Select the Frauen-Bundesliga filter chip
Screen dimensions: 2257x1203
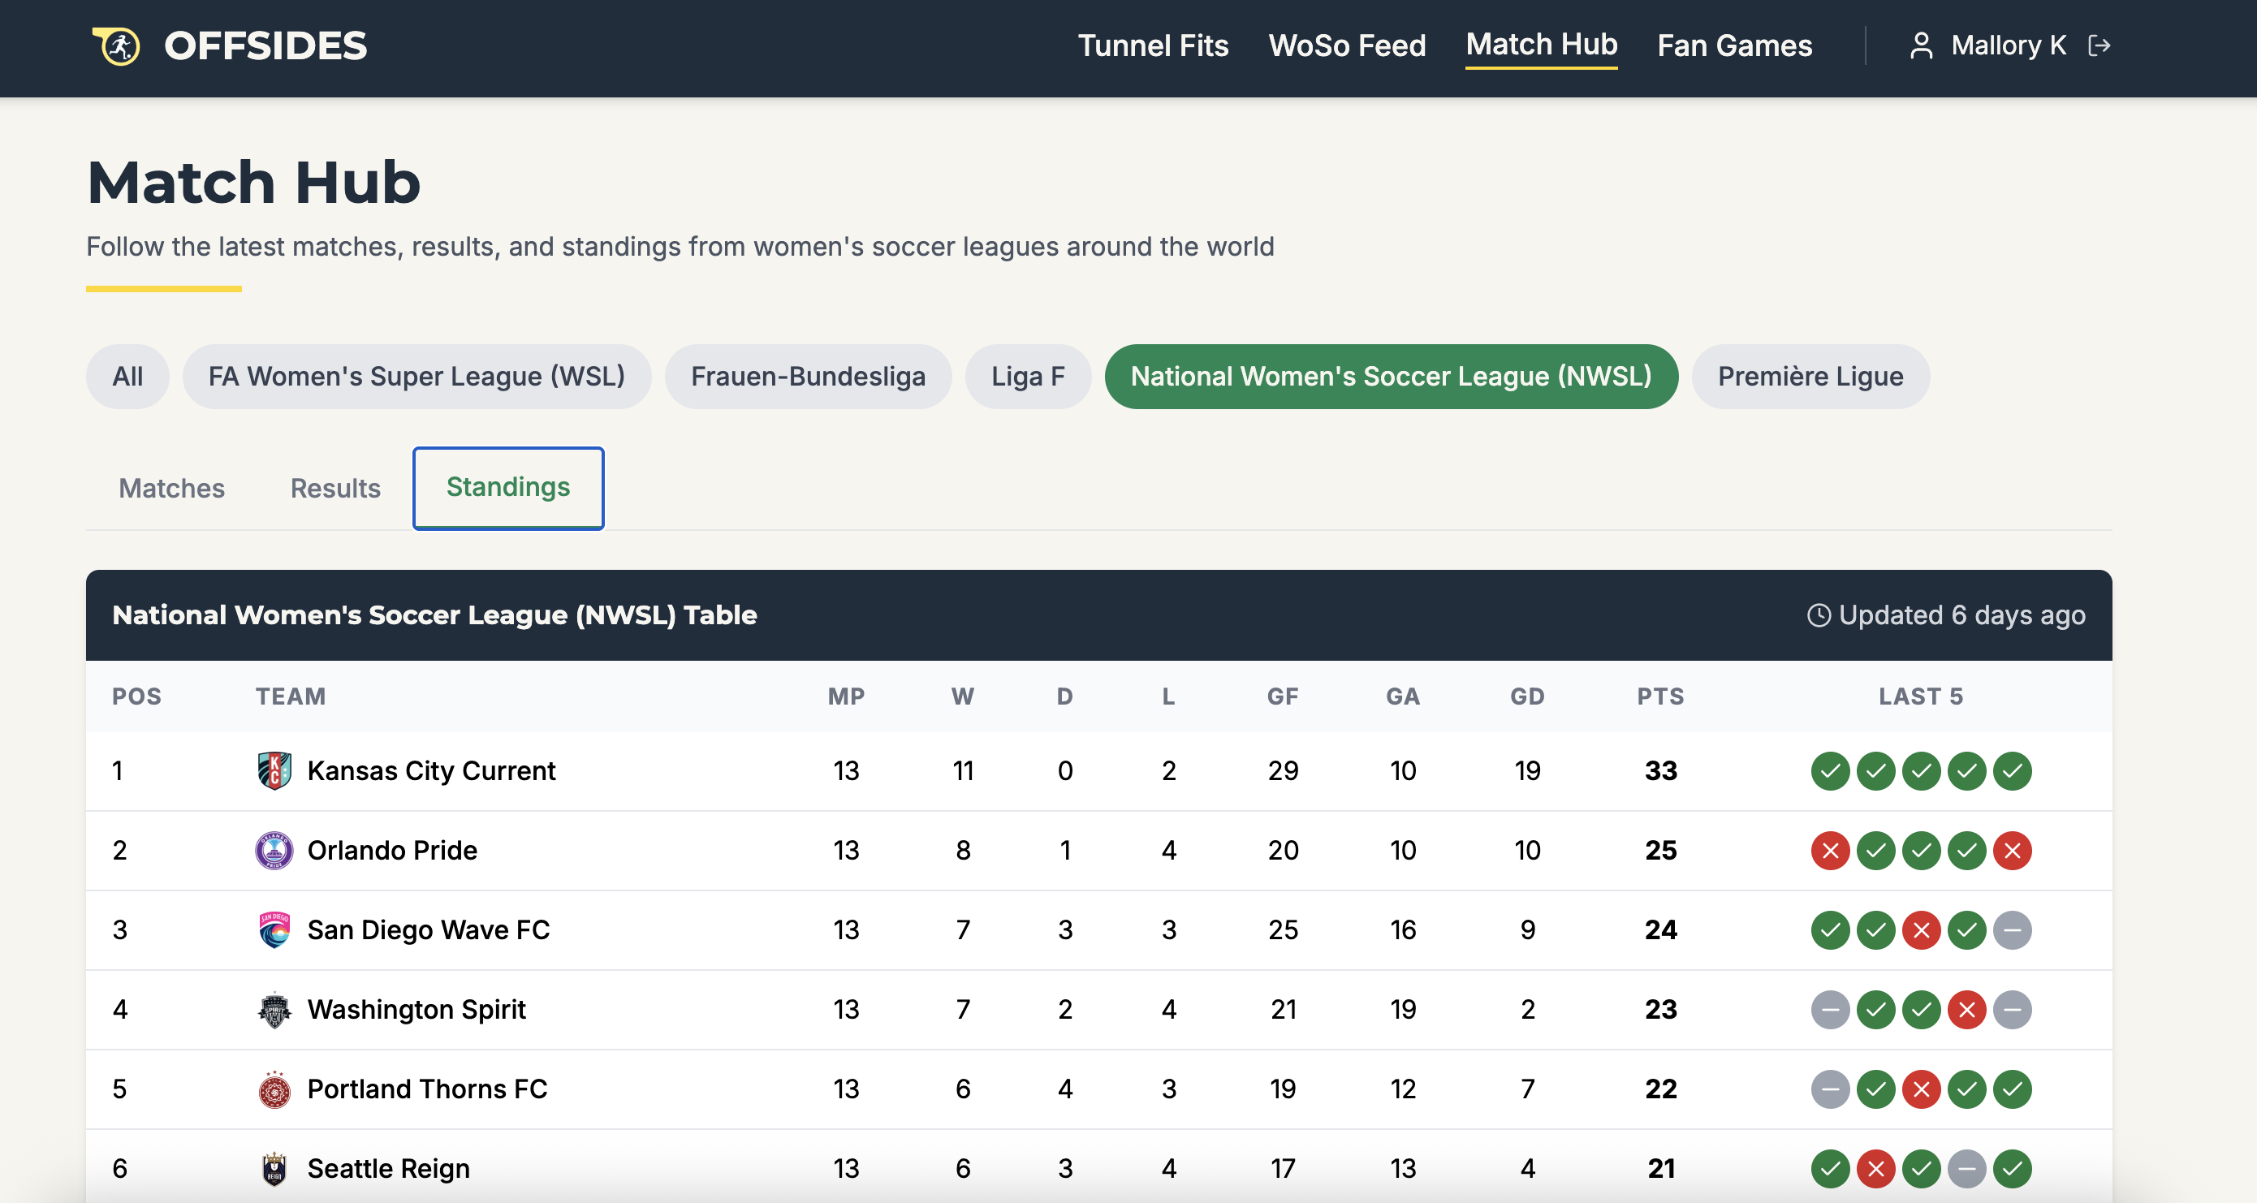807,377
